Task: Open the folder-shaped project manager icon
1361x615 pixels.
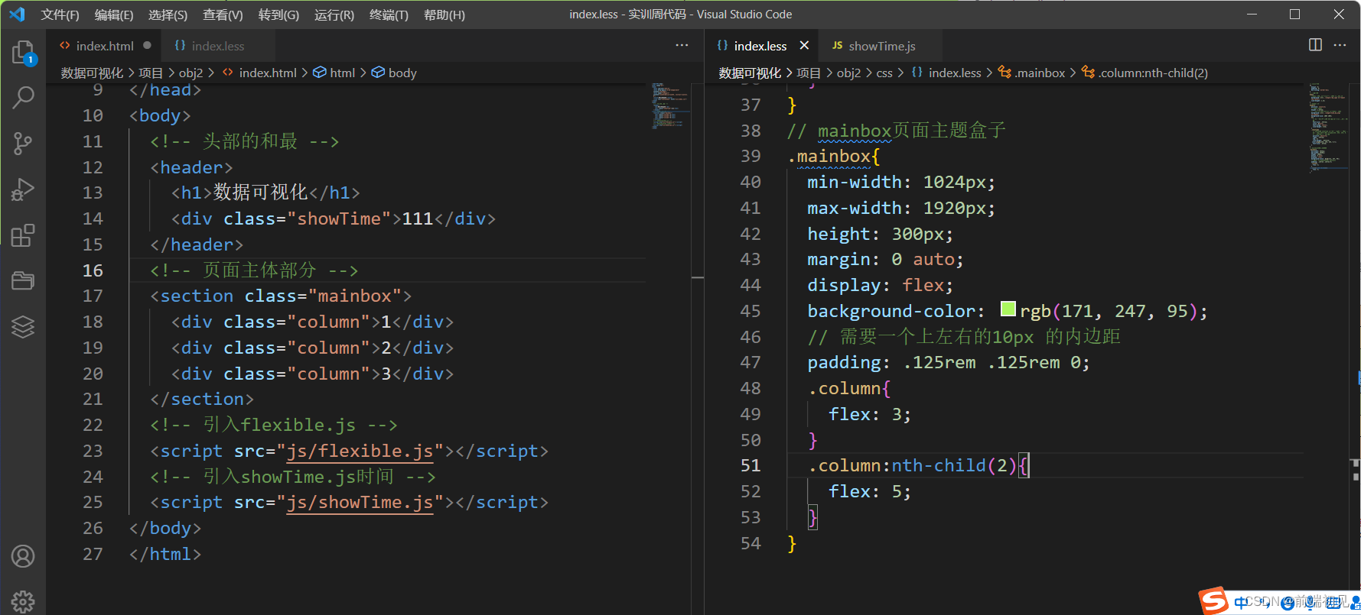Action: pyautogui.click(x=23, y=281)
